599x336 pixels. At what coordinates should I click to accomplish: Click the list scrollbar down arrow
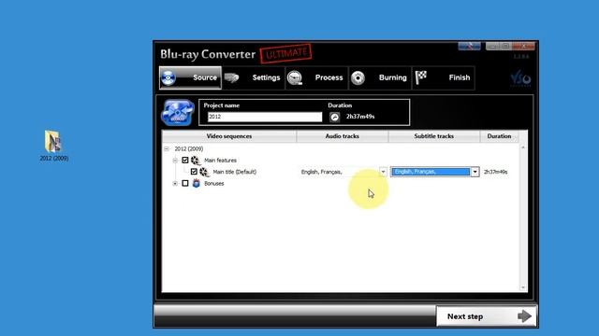523,287
